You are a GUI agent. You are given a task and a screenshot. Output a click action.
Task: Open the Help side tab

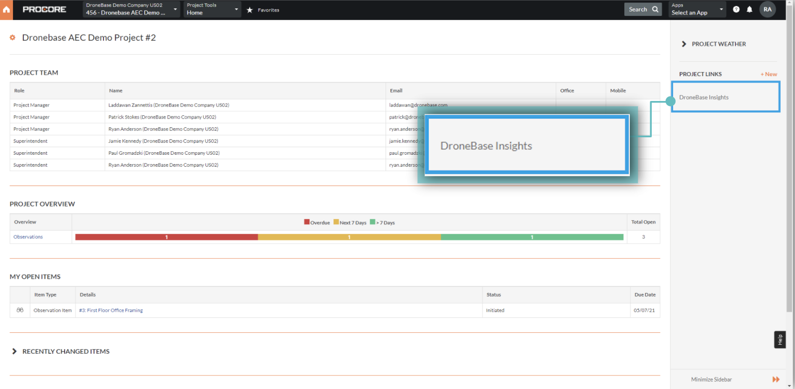point(780,340)
